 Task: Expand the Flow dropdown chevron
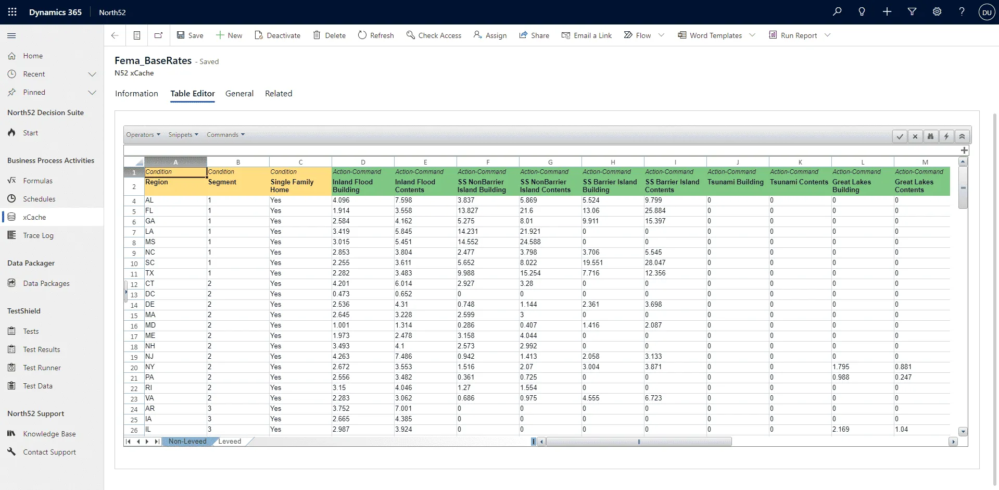[x=662, y=35]
